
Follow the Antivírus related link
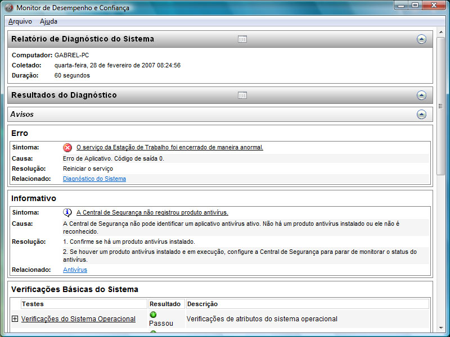coord(75,270)
